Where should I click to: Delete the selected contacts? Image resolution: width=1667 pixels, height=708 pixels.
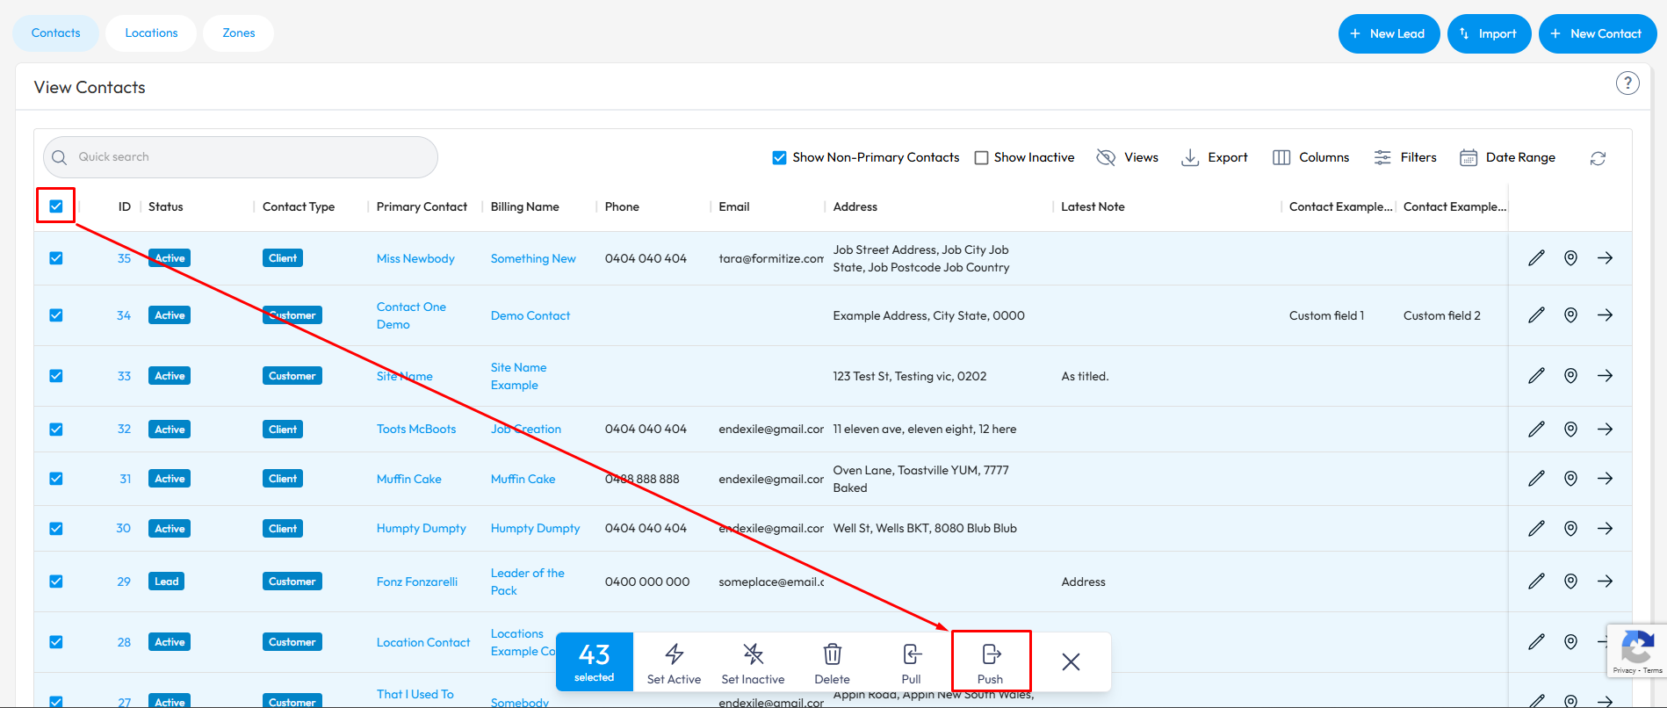pos(832,663)
